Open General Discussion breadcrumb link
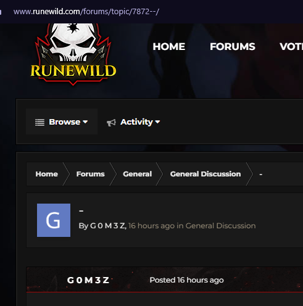Screen dimensions: 303x306 pos(205,174)
